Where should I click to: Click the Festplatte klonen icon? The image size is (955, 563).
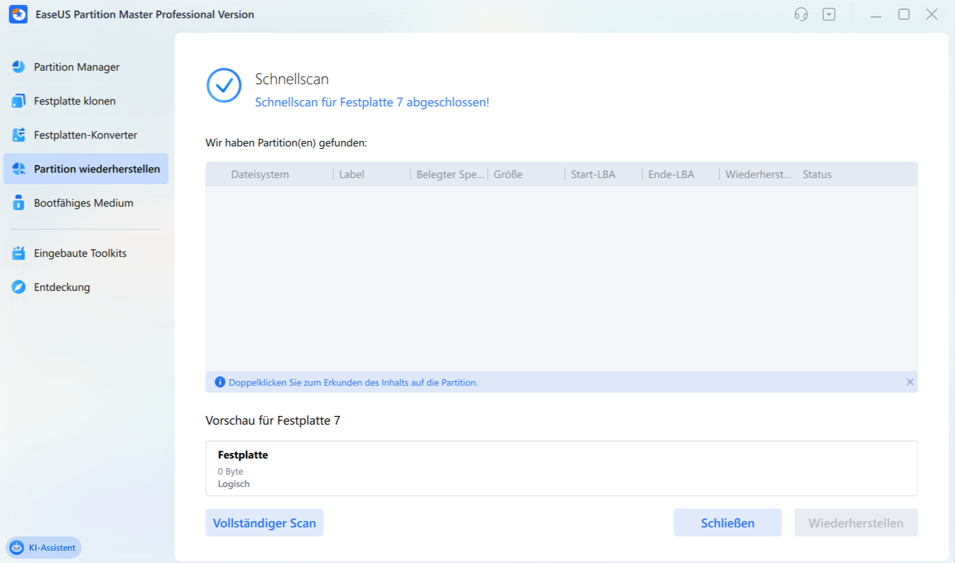(19, 101)
